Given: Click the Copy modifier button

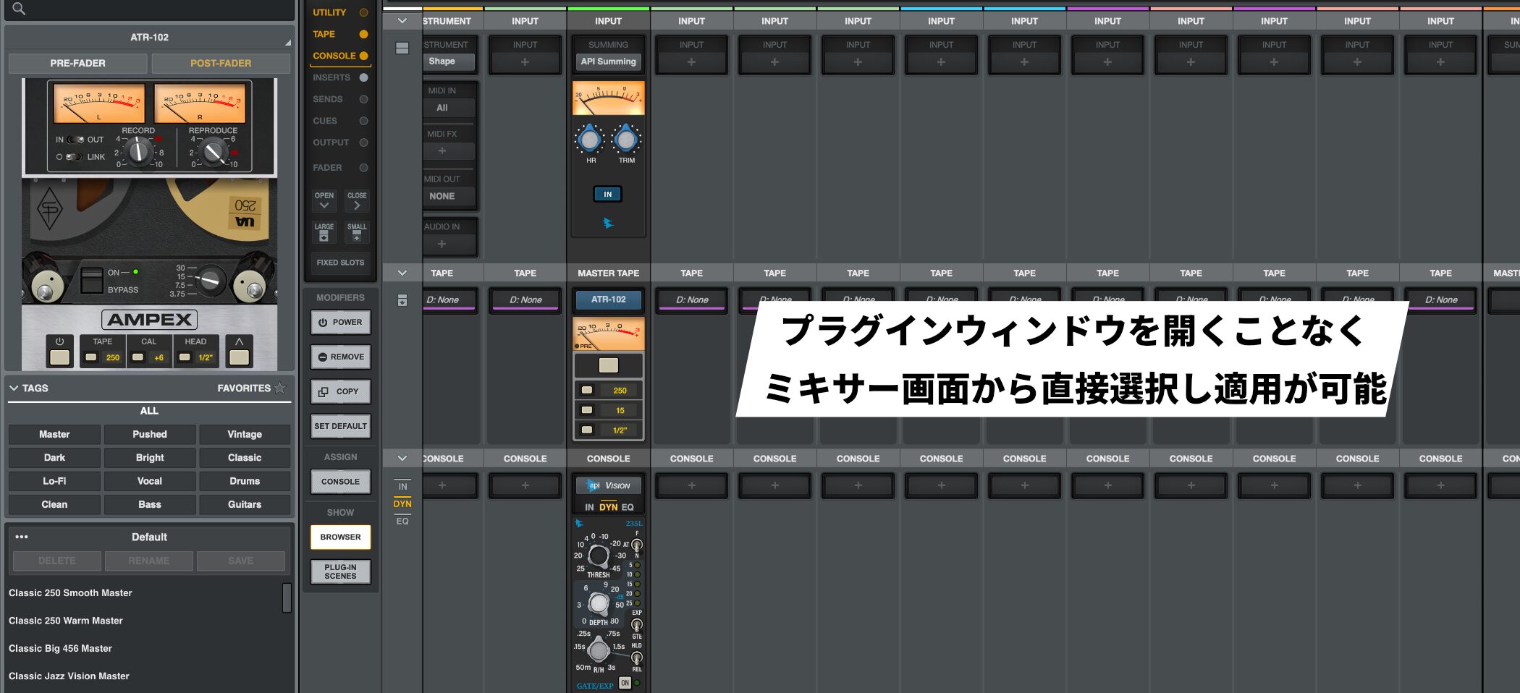Looking at the screenshot, I should [340, 391].
